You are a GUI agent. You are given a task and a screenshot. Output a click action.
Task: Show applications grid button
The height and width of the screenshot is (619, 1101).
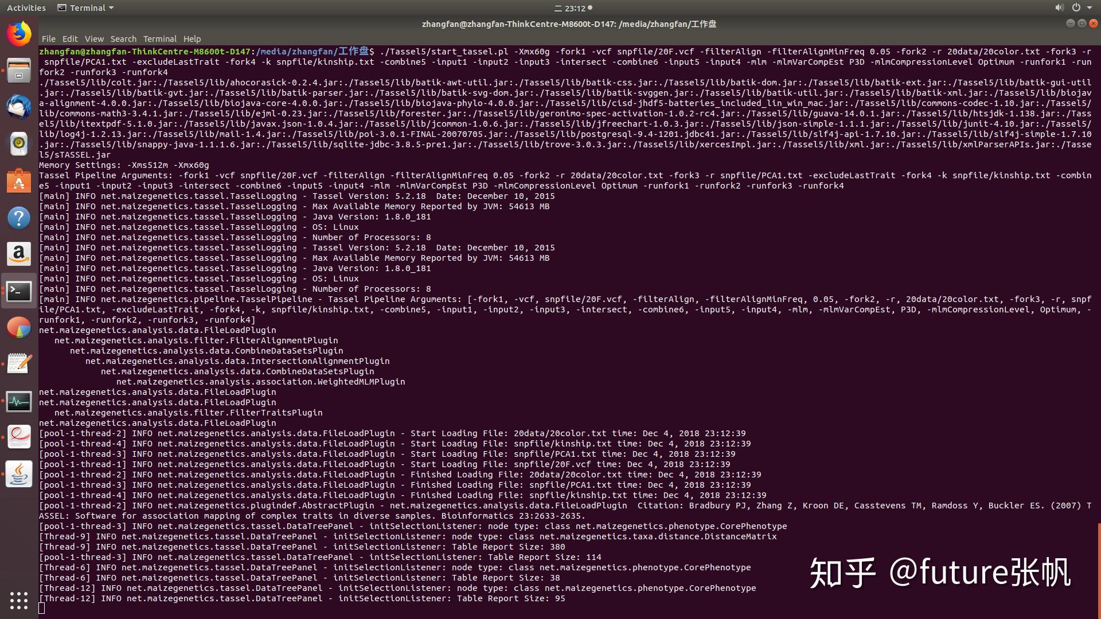19,600
